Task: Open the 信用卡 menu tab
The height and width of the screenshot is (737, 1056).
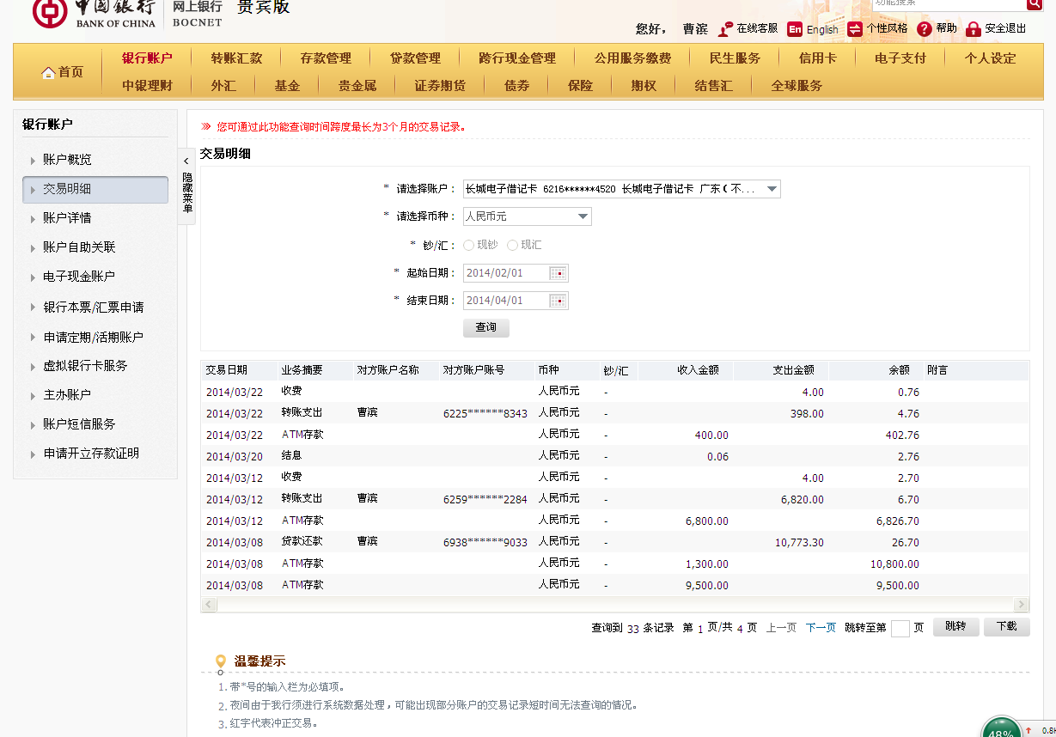Action: tap(816, 58)
